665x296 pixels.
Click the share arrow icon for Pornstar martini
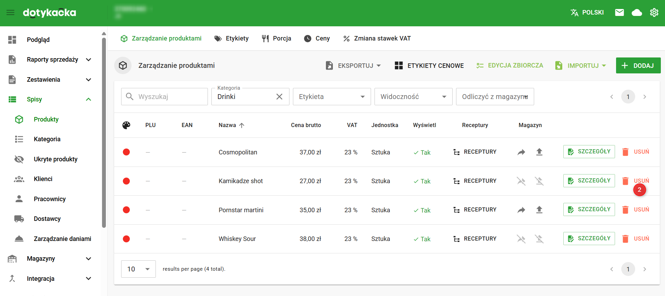coord(521,210)
